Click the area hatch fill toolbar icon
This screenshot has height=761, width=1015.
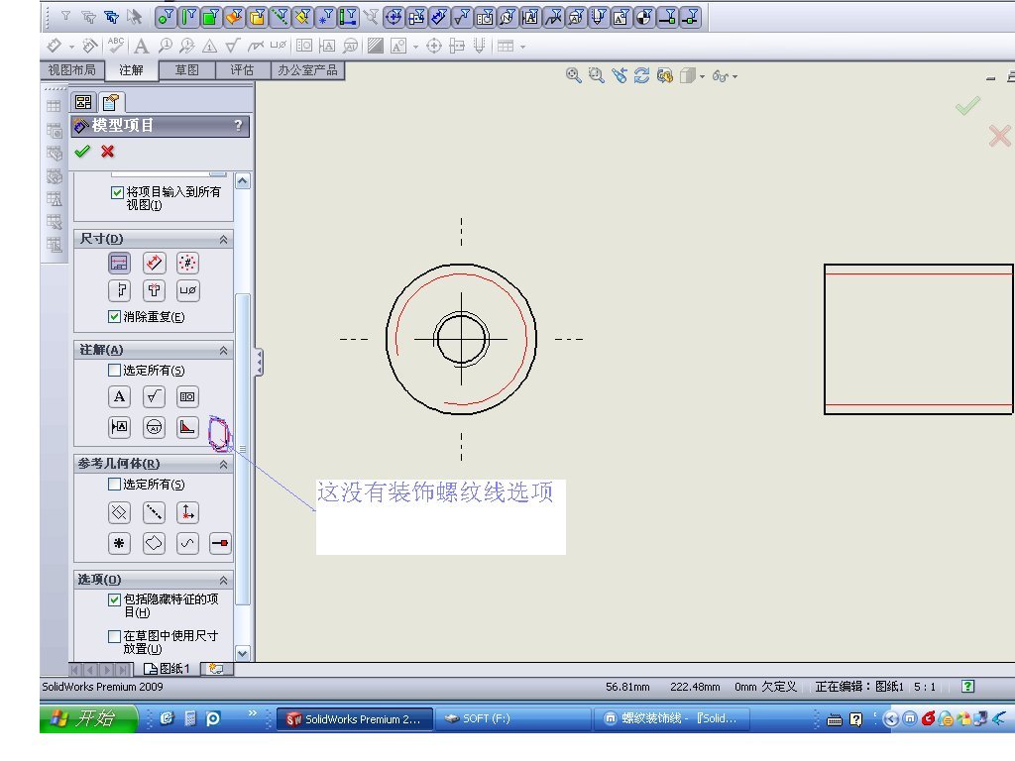376,46
